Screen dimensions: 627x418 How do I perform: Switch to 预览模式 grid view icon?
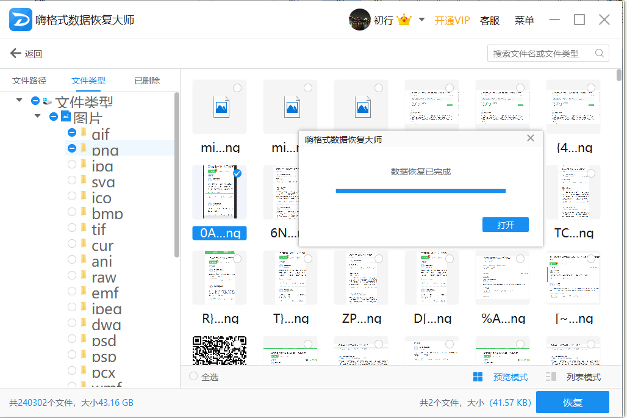pos(478,377)
